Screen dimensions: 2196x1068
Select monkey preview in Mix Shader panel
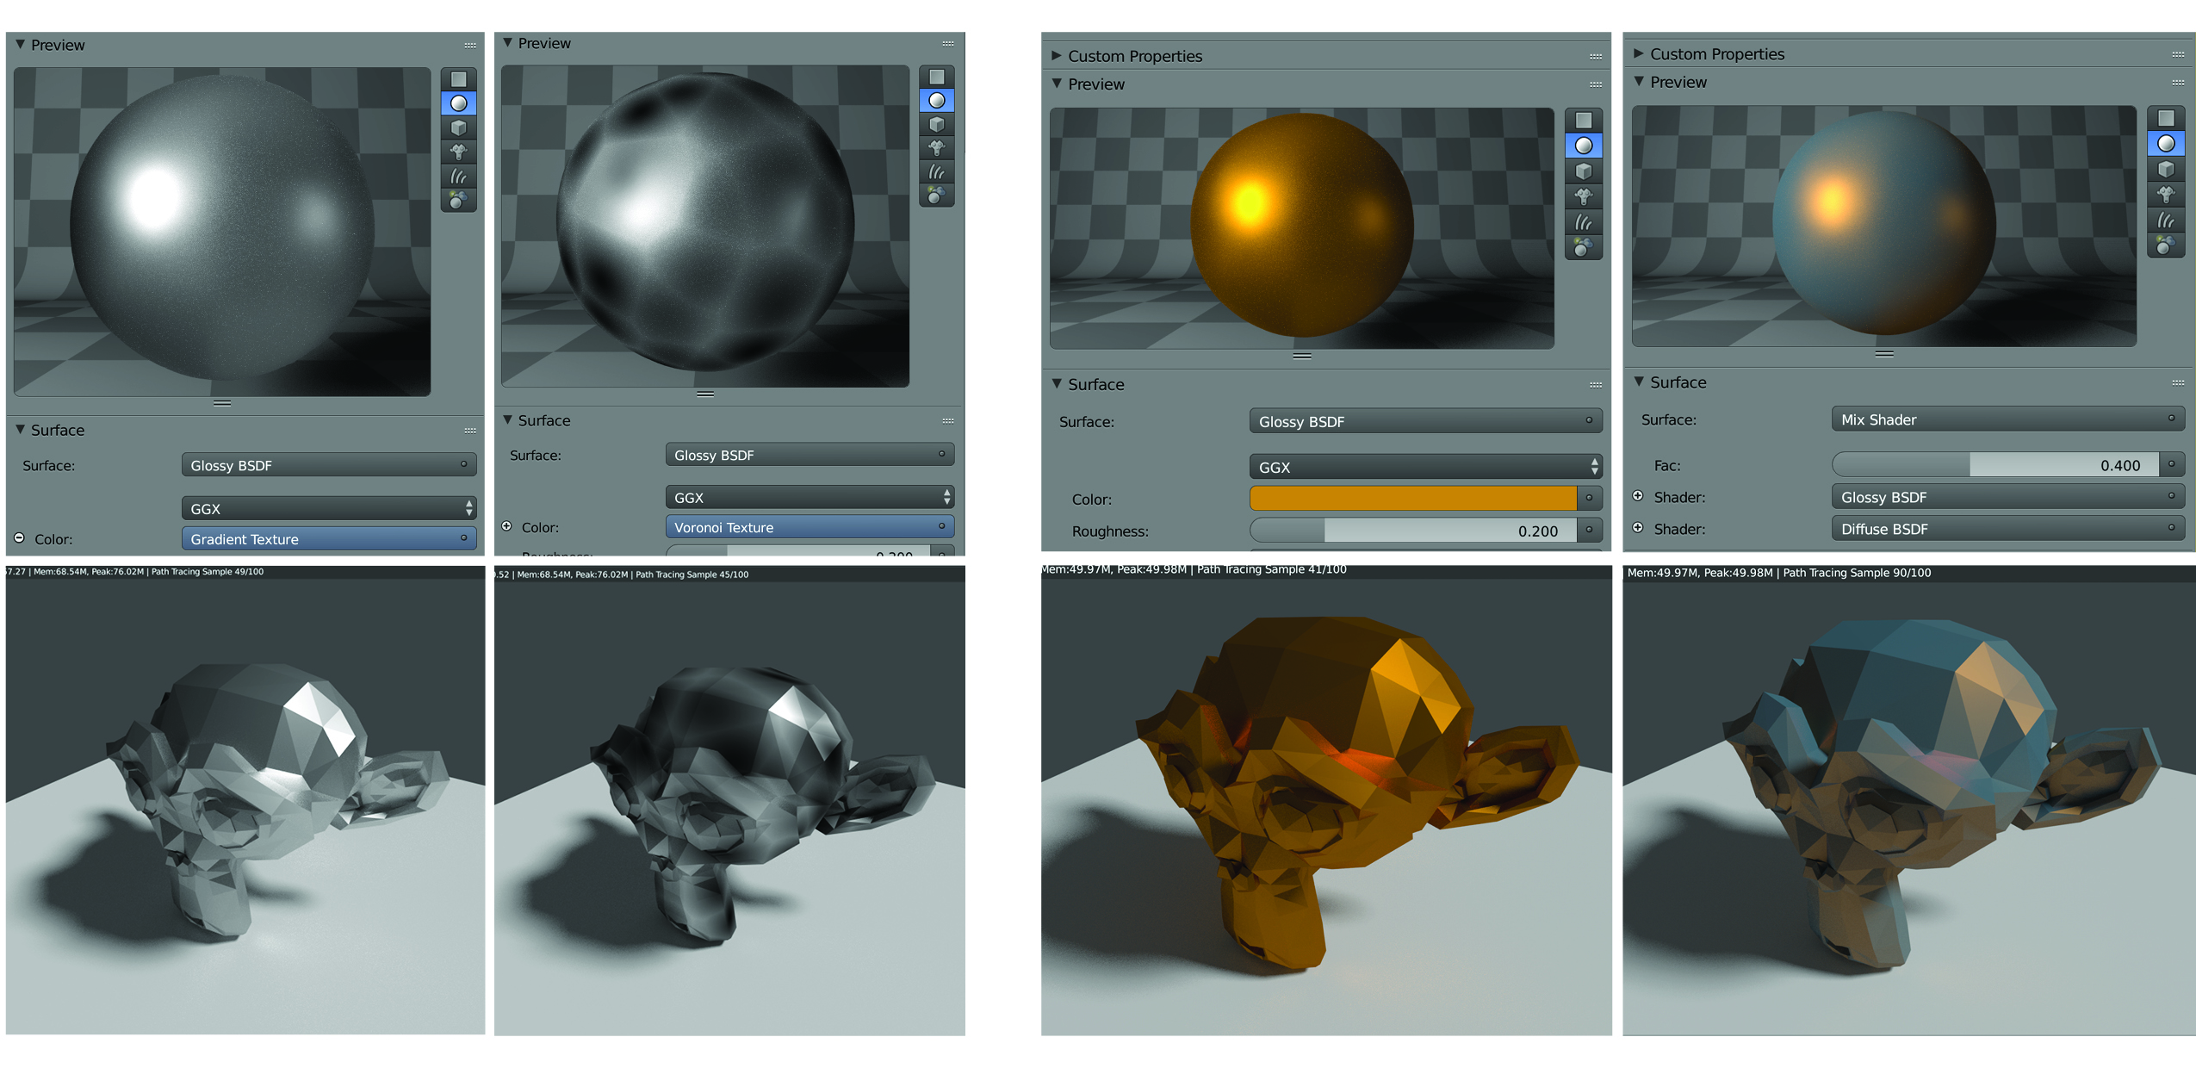[x=2165, y=195]
